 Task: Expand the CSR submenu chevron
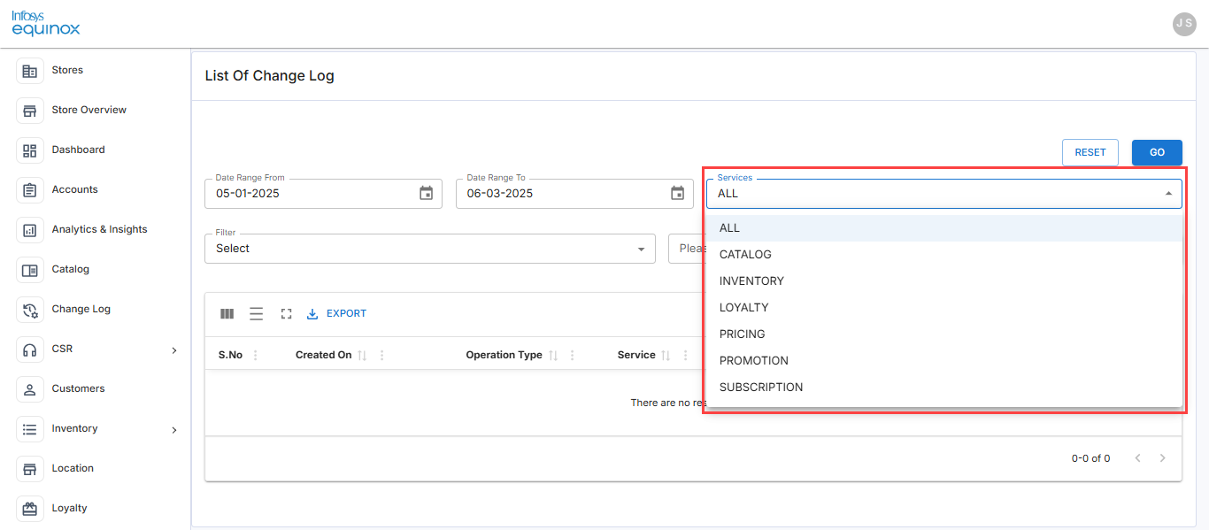pos(173,350)
